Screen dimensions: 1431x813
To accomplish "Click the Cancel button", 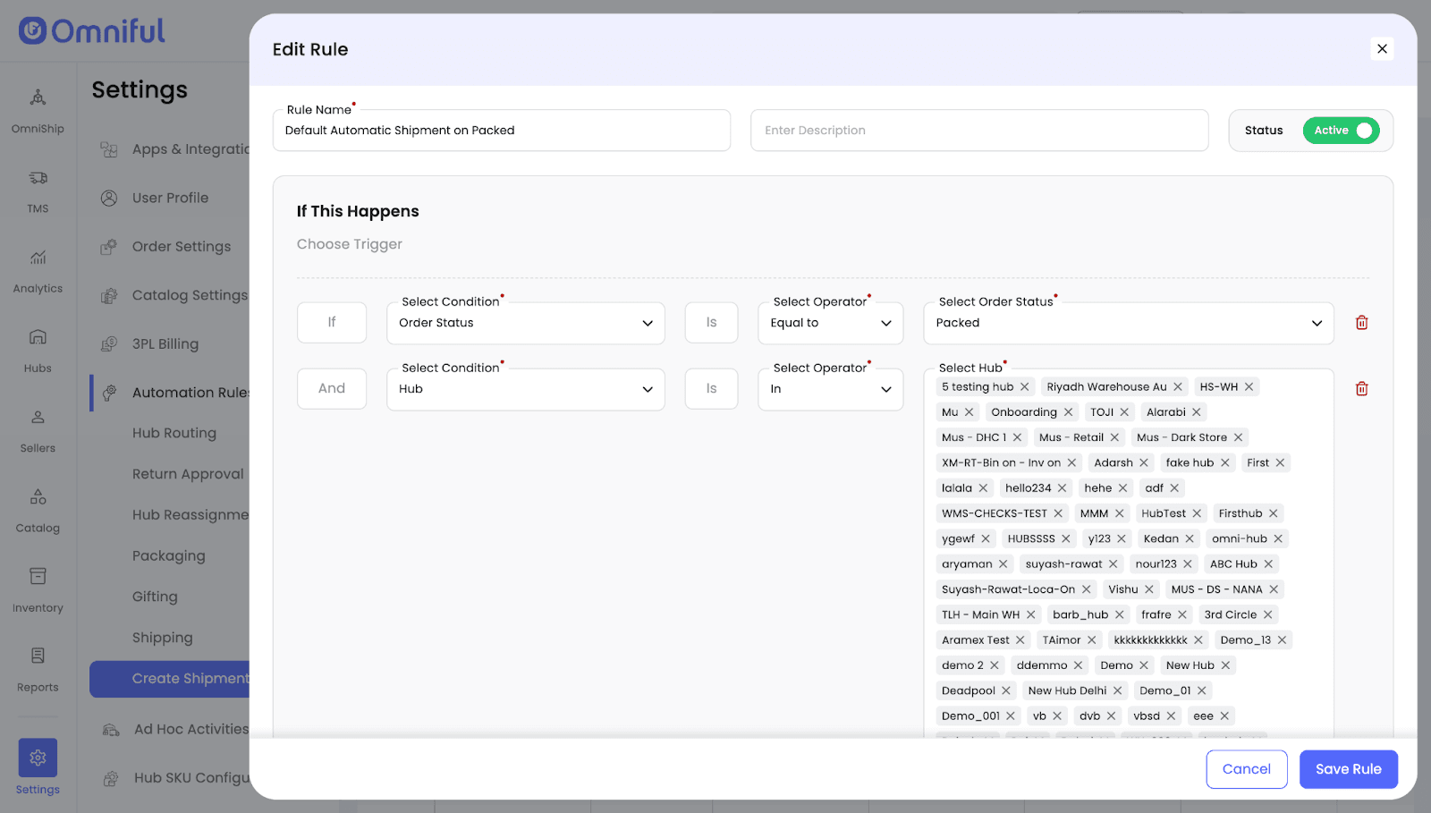I will pyautogui.click(x=1246, y=769).
